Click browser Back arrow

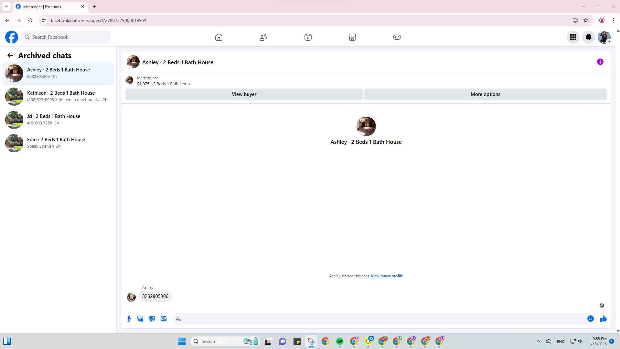coord(7,20)
